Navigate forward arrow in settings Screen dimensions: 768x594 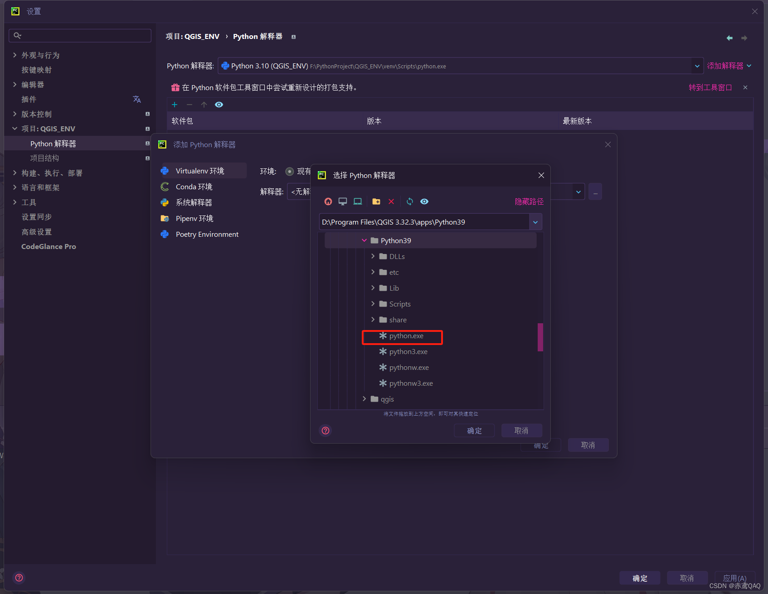point(744,38)
